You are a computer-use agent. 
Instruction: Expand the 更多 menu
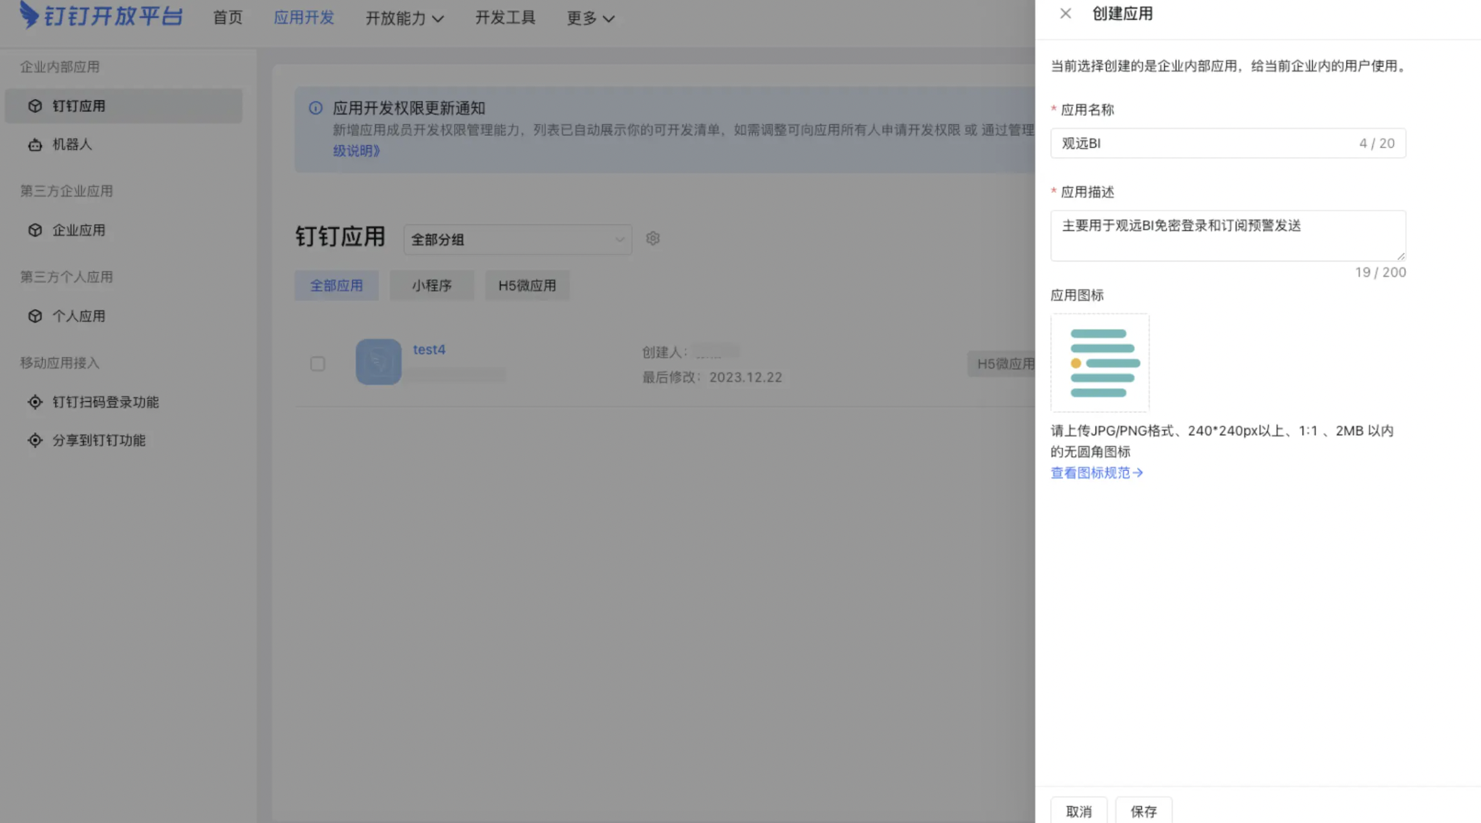pyautogui.click(x=590, y=18)
